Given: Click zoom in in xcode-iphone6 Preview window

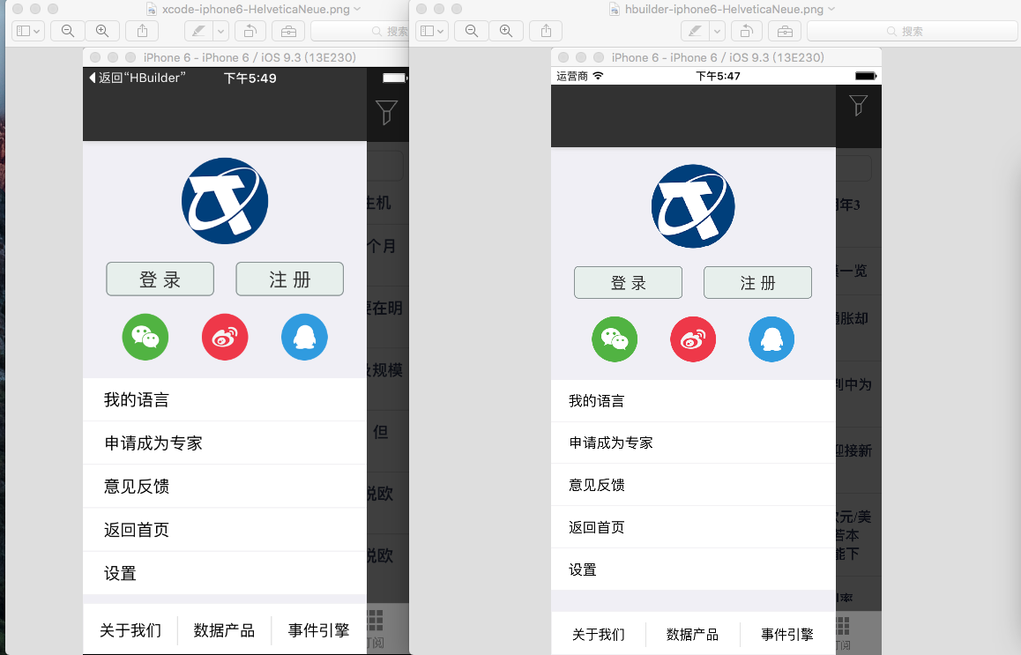Looking at the screenshot, I should [102, 31].
